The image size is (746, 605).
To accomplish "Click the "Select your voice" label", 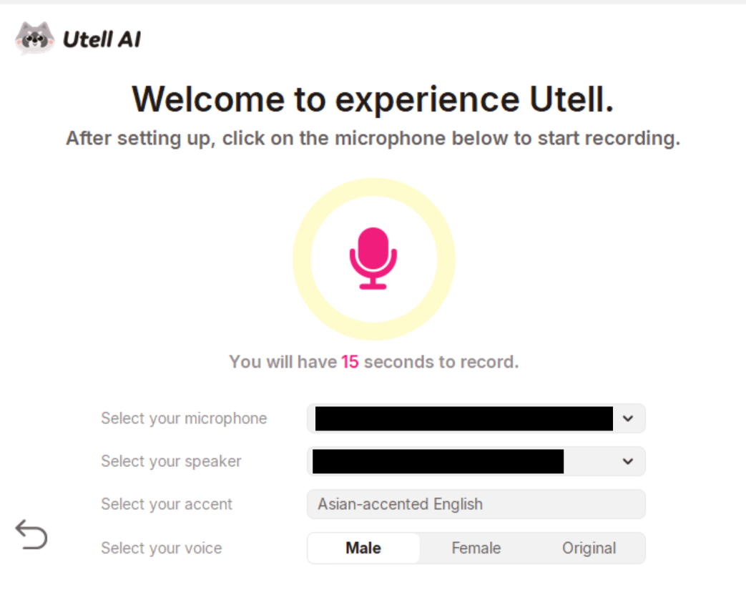I will [162, 549].
